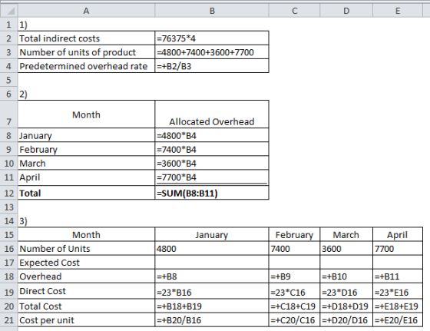Viewport: 430px width, 331px height.
Task: Click value 4800 in row 16
Action: coord(212,249)
